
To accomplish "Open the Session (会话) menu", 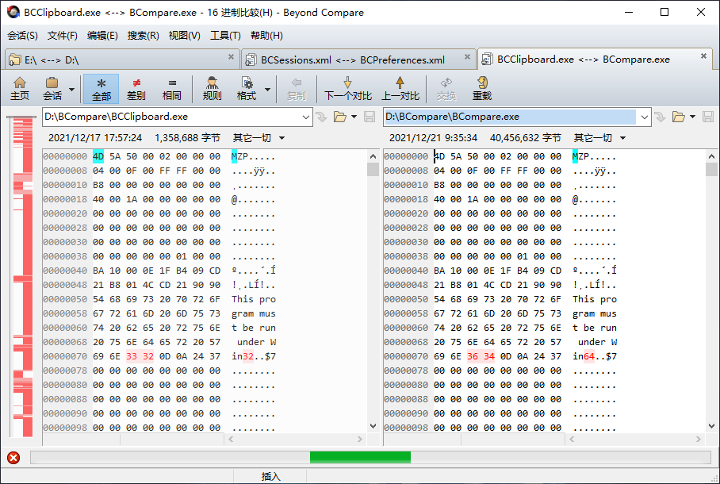I will point(22,36).
